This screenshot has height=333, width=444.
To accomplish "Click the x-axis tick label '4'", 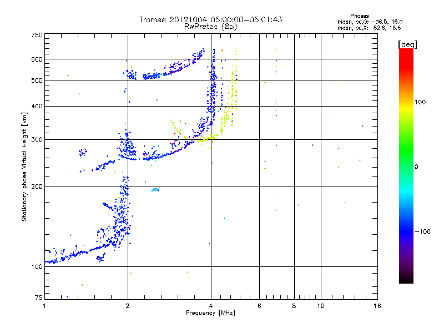I will [x=211, y=306].
